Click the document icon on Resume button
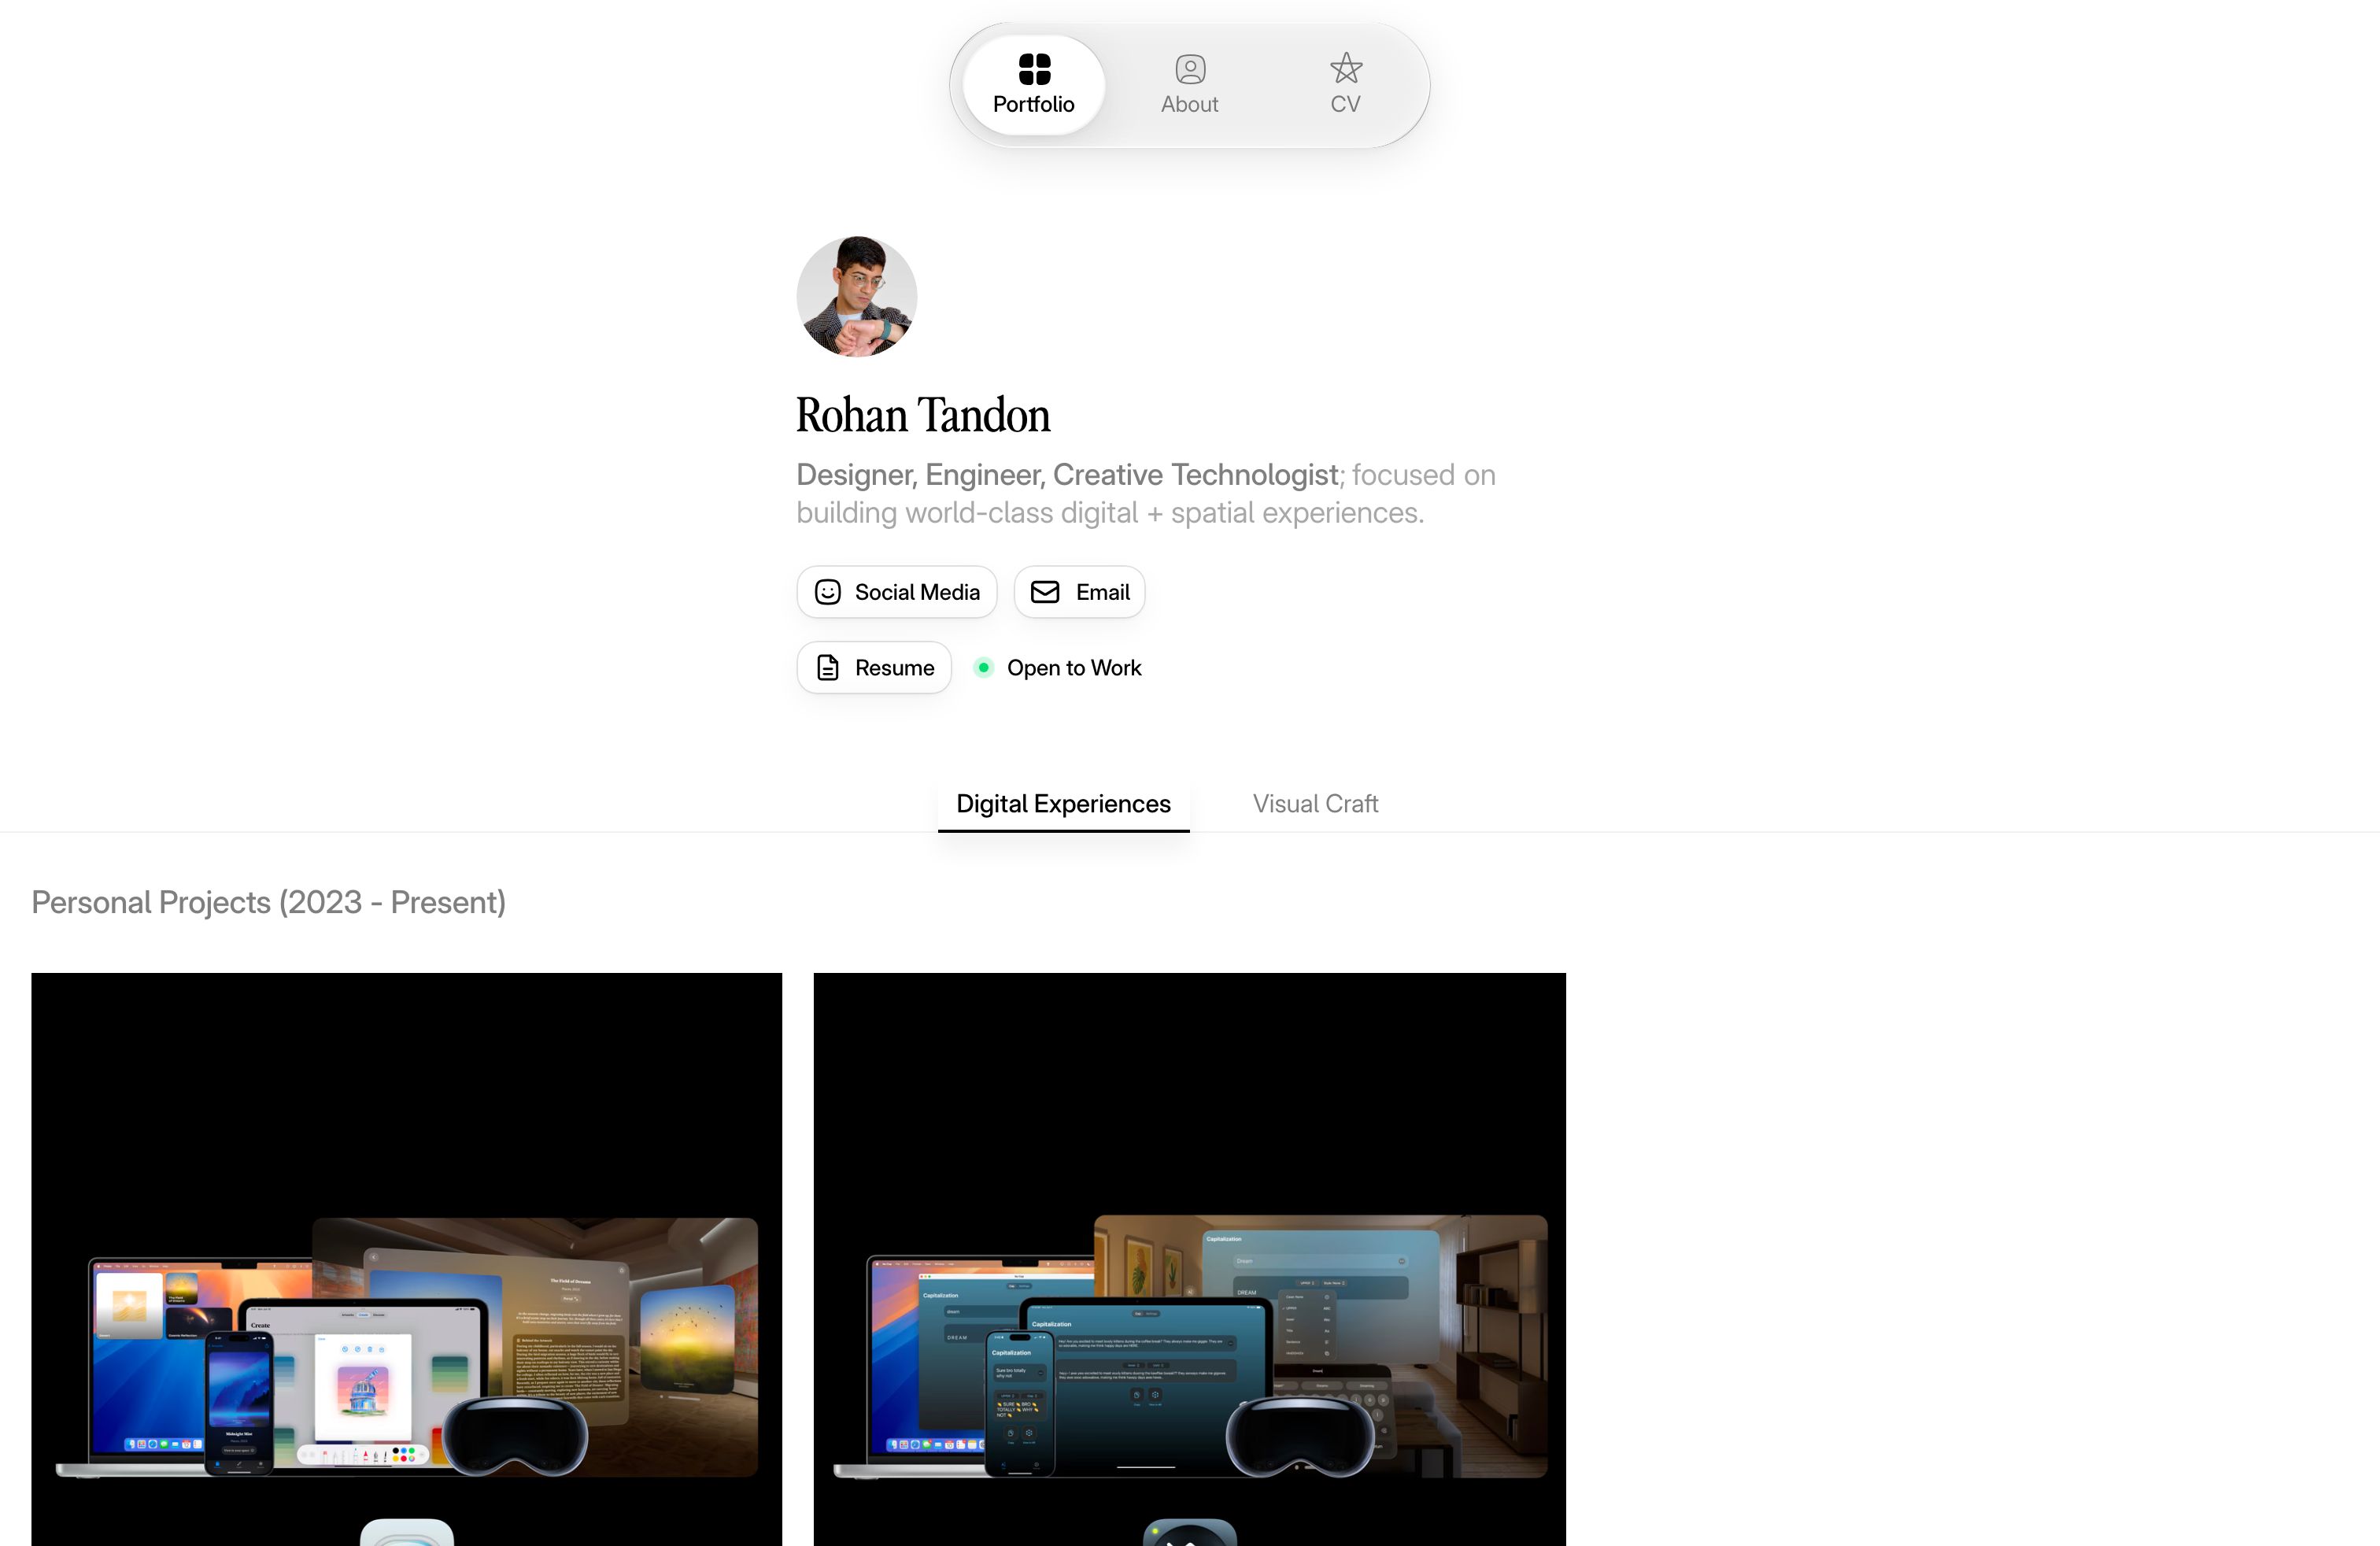2380x1546 pixels. 827,667
